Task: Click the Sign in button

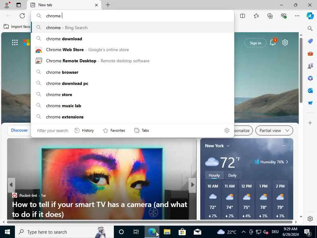Action: [255, 43]
